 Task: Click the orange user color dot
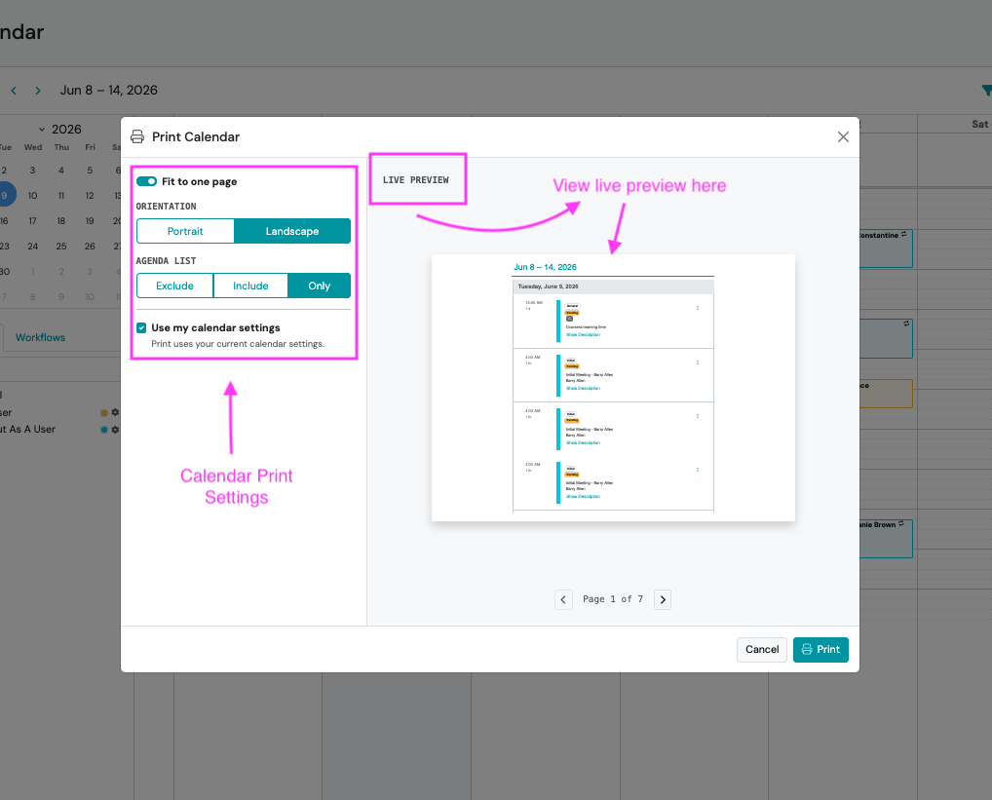(103, 412)
